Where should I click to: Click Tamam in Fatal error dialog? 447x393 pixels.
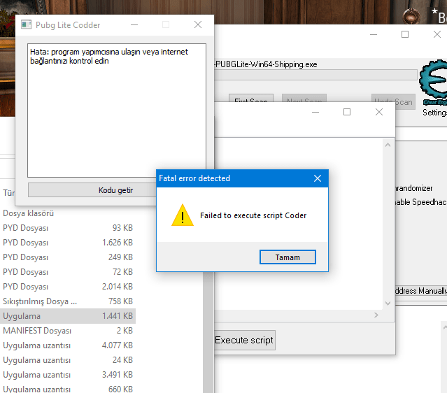pos(288,257)
